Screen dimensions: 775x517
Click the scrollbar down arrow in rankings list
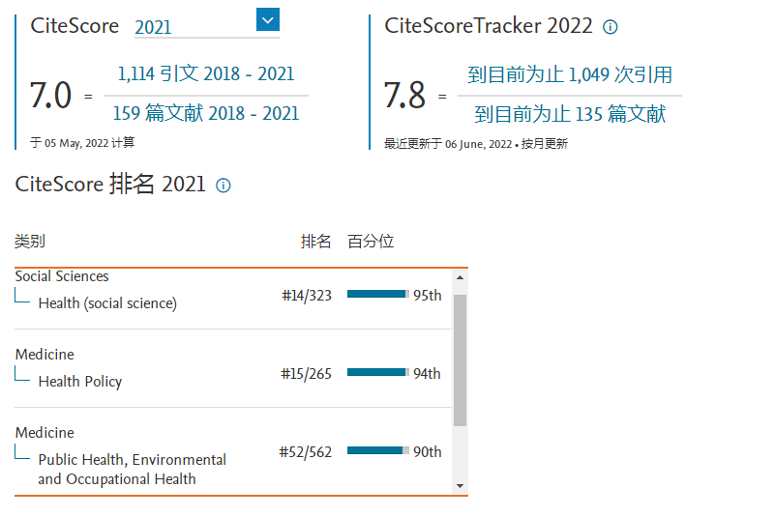tap(461, 486)
